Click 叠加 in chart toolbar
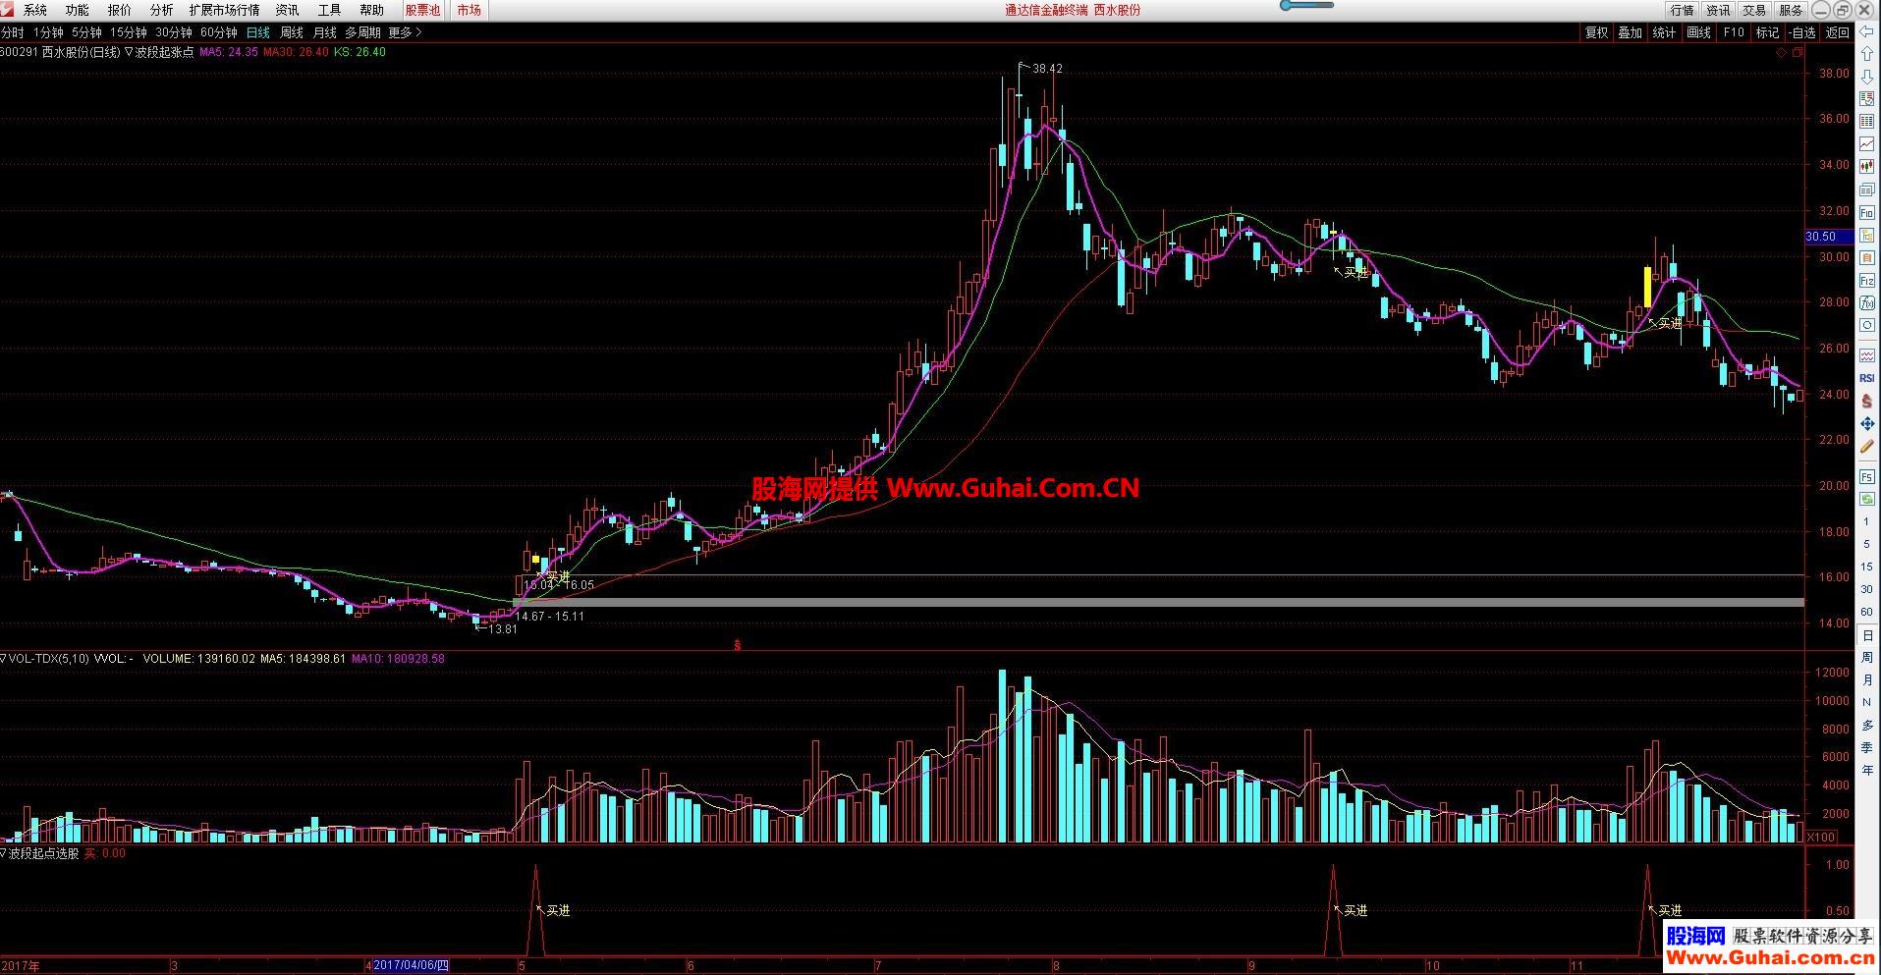The width and height of the screenshot is (1881, 975). 1630,32
